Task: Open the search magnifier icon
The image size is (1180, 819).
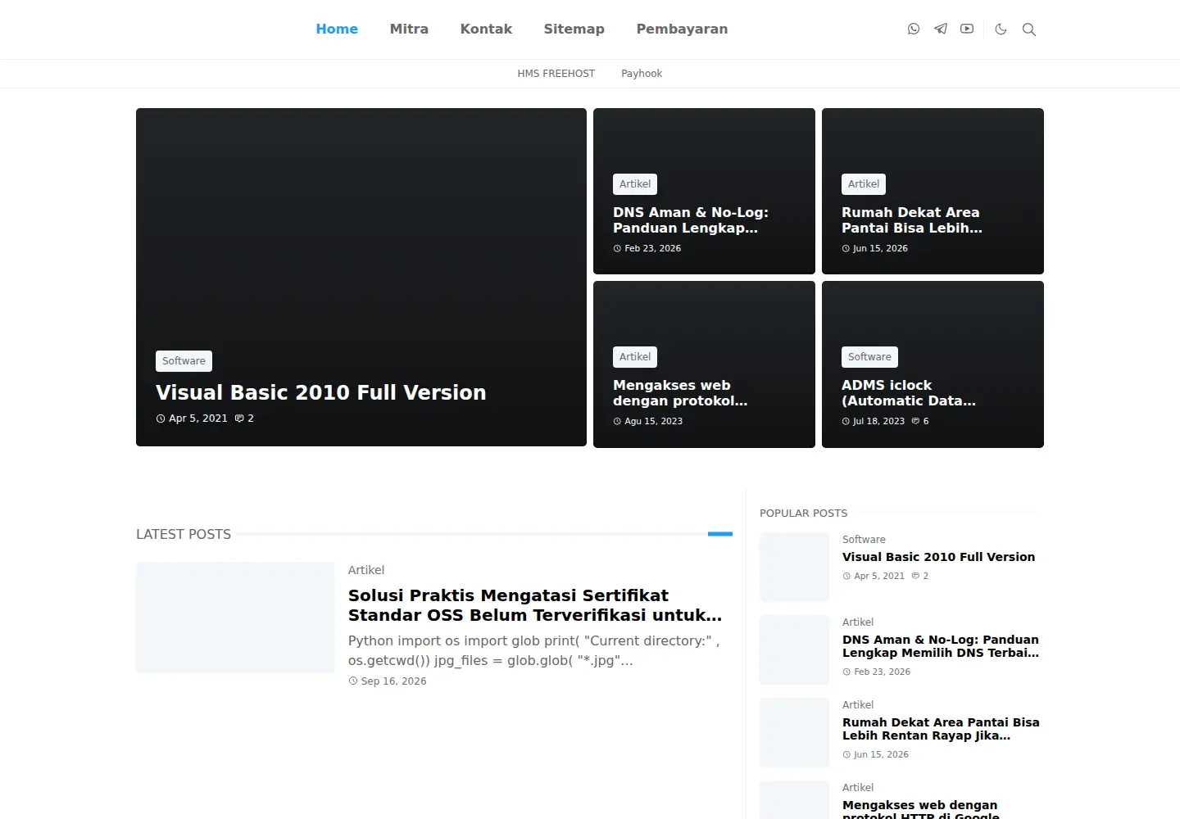Action: [x=1029, y=29]
